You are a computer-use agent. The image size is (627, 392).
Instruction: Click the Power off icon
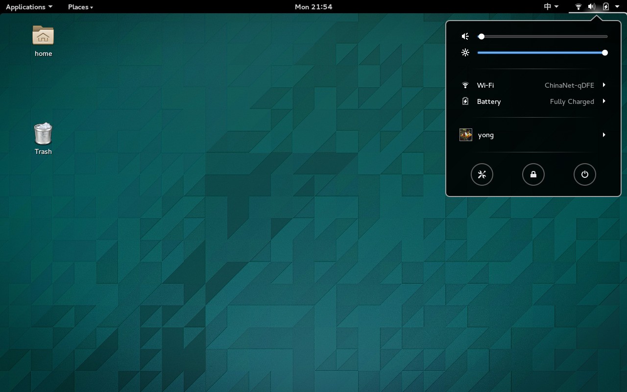(x=585, y=174)
